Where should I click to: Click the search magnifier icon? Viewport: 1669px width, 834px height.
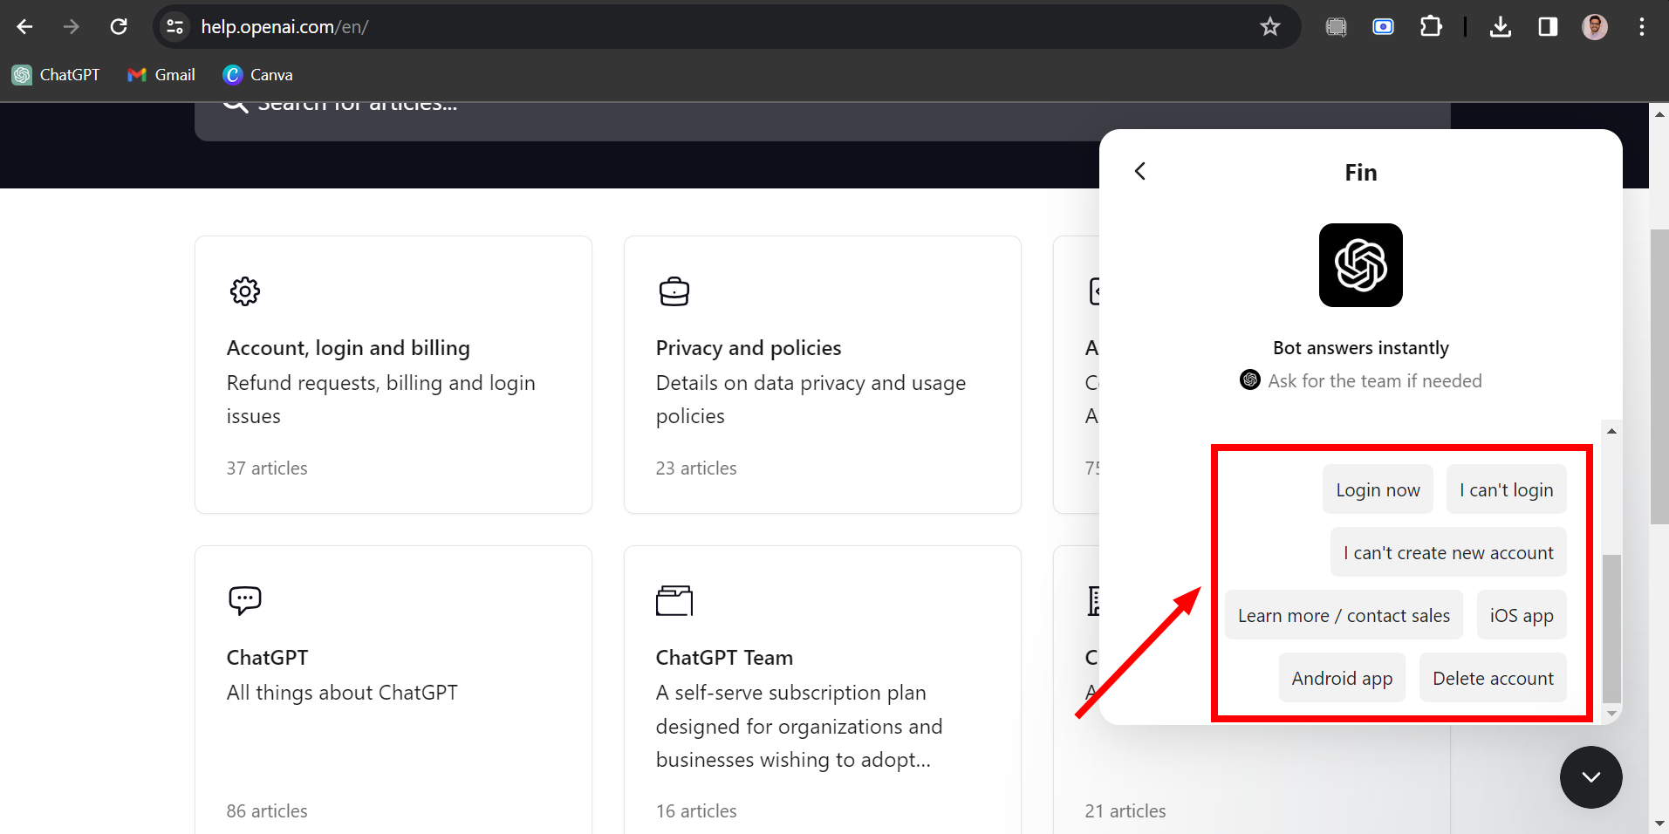(235, 106)
